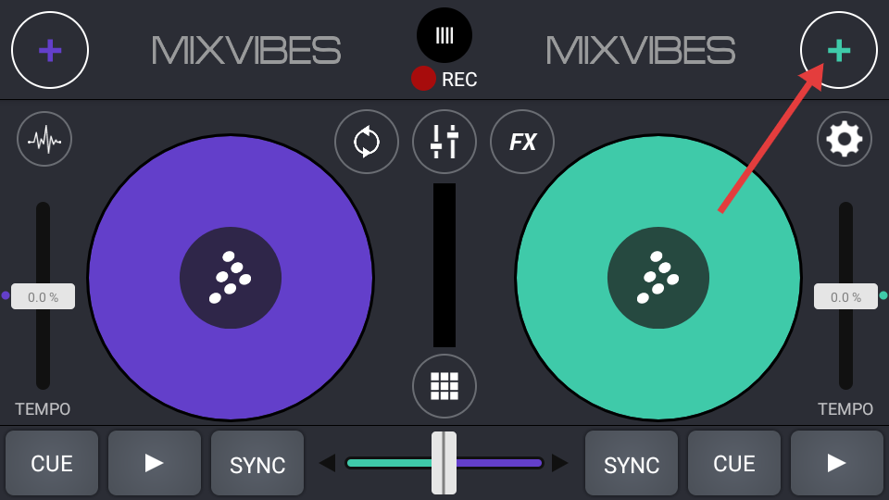Open the FX effects panel

tap(522, 142)
